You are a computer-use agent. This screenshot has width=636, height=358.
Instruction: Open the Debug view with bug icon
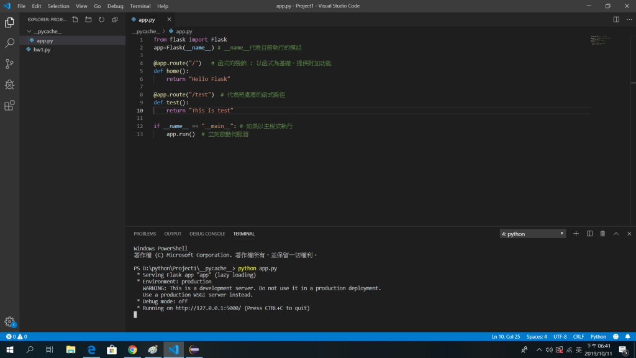pos(9,85)
